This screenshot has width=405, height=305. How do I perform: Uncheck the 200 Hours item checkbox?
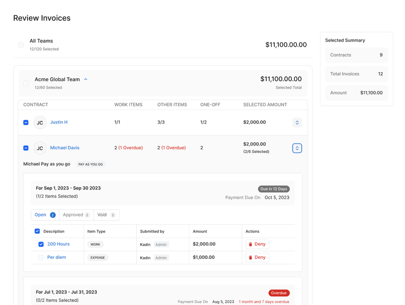click(x=41, y=244)
